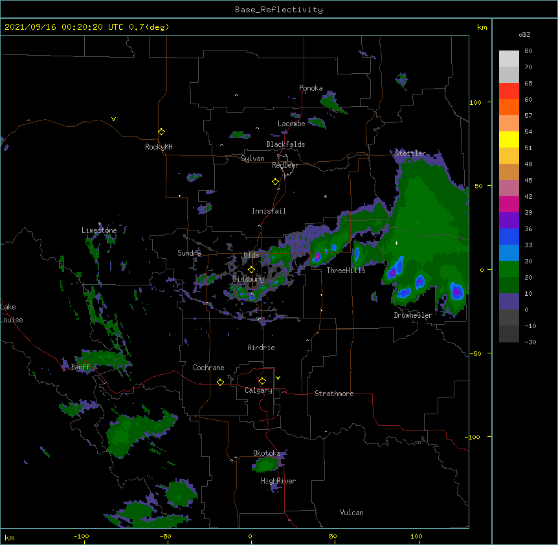558x545 pixels.
Task: Select the Okotoks label
Action: (267, 453)
